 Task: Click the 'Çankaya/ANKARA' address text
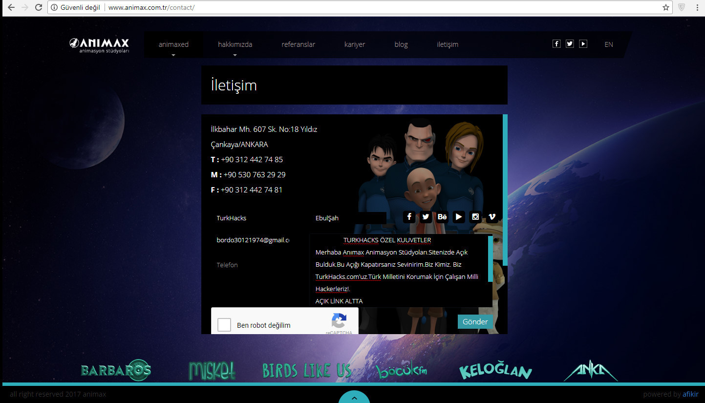point(239,145)
